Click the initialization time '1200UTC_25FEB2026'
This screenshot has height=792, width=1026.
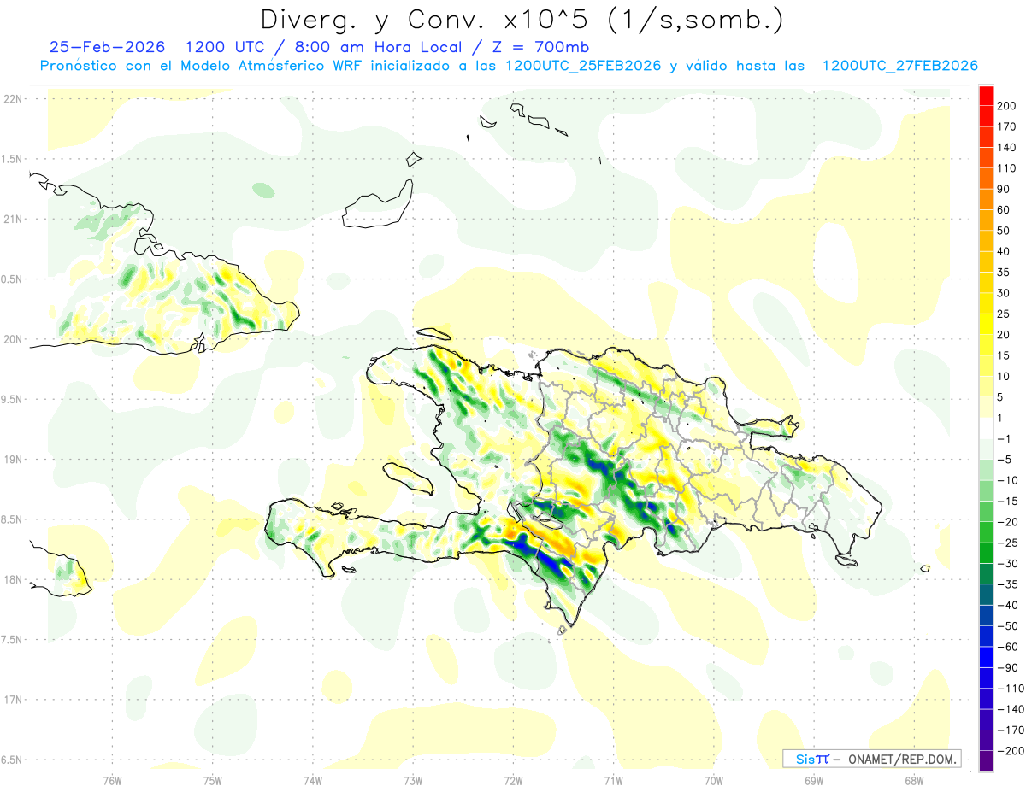point(583,66)
